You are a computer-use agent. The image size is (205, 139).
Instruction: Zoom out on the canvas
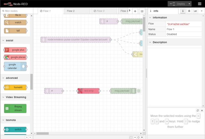135,137
